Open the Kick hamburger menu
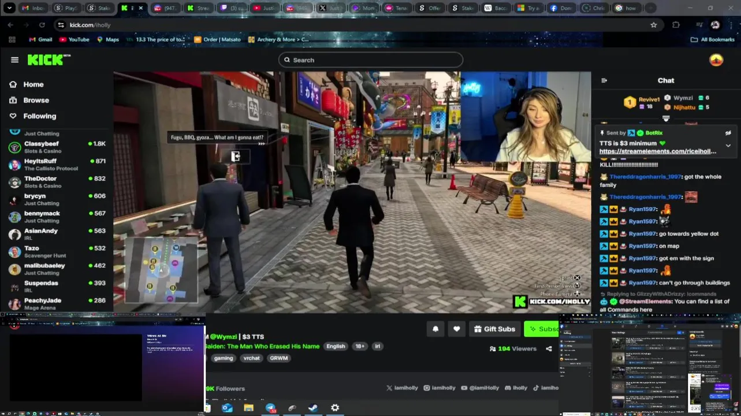This screenshot has width=741, height=416. [x=14, y=60]
